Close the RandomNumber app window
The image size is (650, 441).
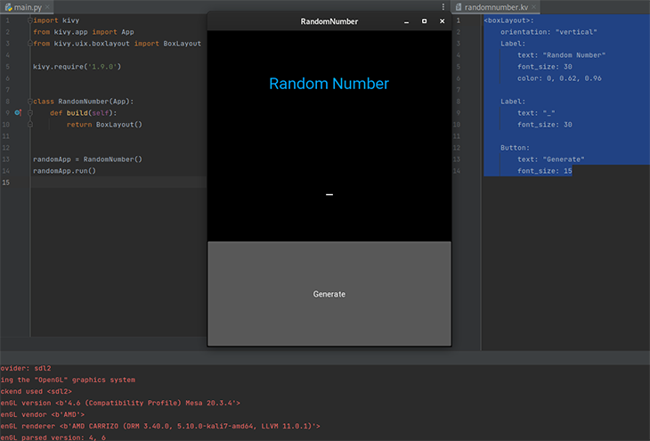(442, 21)
